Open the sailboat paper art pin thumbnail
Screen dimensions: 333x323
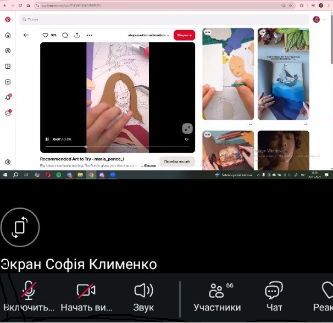[x=283, y=74]
